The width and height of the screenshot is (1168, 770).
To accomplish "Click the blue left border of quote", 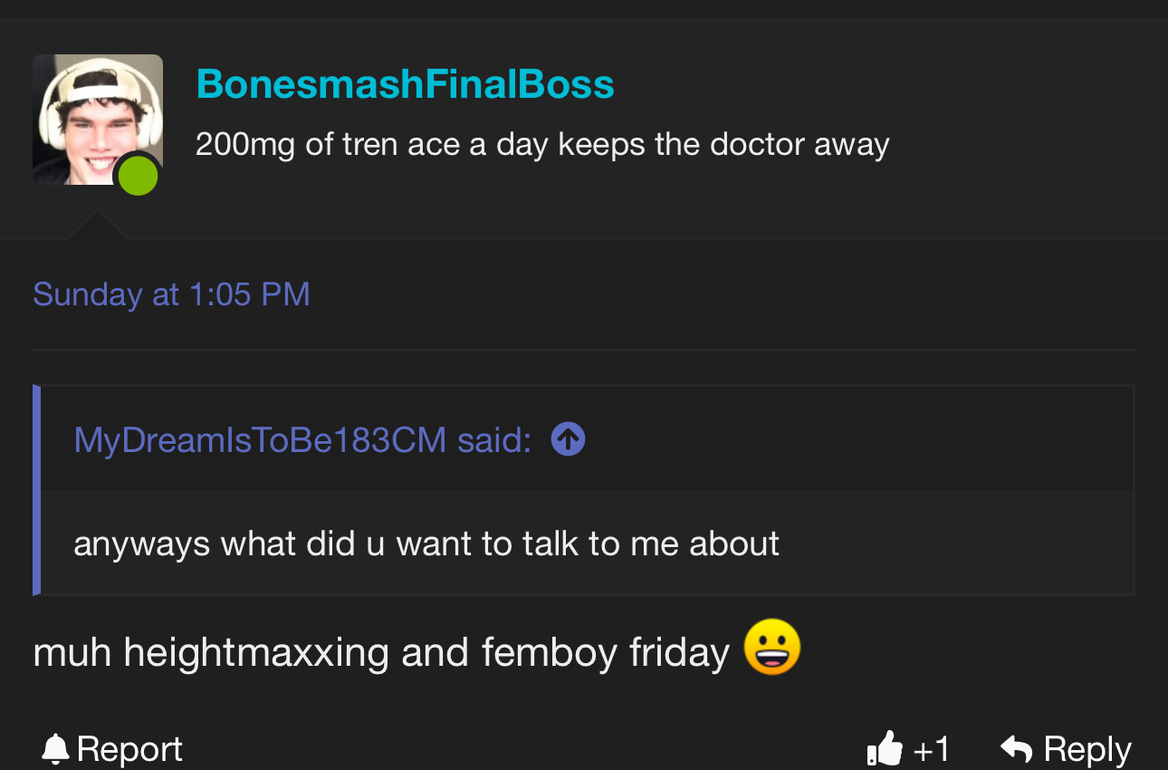I will [36, 489].
